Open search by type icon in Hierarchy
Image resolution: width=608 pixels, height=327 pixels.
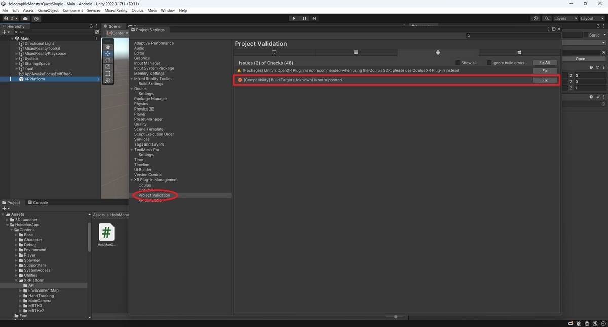click(97, 32)
